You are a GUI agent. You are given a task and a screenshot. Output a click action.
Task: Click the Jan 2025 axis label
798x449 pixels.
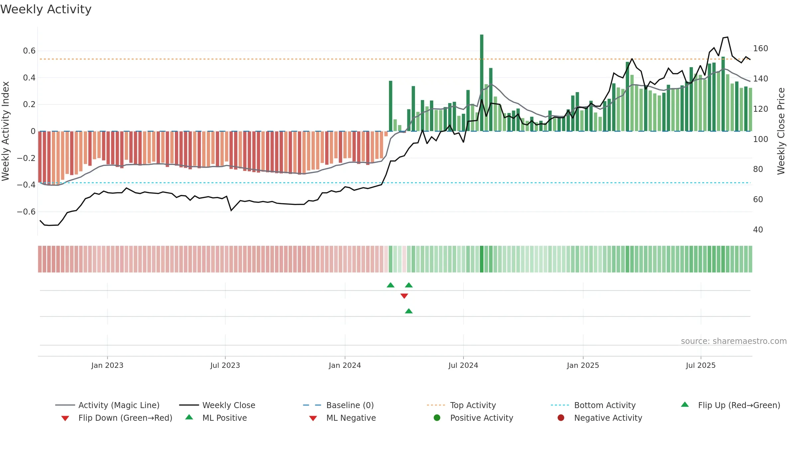pyautogui.click(x=583, y=366)
